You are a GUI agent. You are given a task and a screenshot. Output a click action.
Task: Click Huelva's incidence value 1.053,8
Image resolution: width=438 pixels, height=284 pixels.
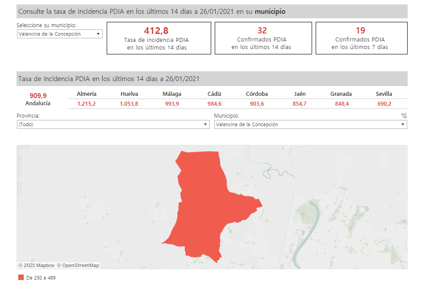tap(129, 104)
